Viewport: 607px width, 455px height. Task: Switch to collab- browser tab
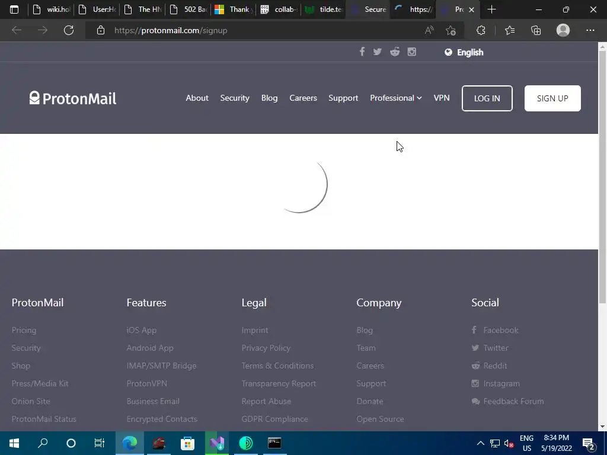click(x=279, y=9)
